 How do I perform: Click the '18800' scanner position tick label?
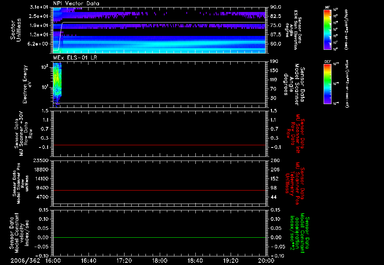40,170
